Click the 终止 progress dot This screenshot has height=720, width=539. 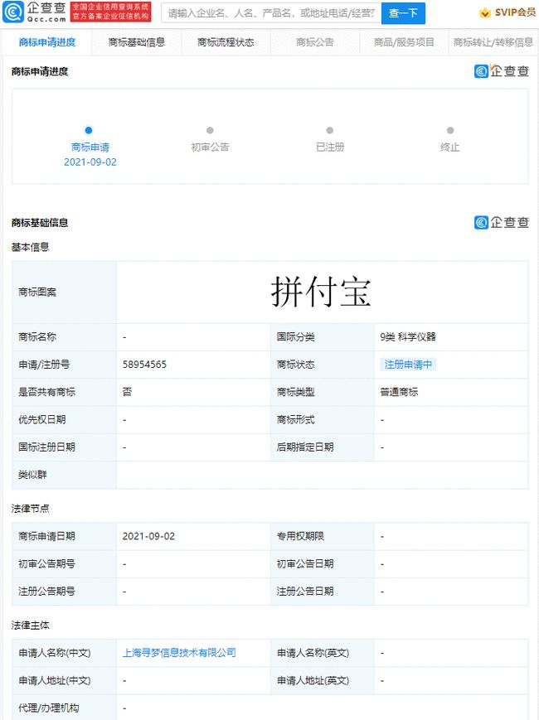coord(450,130)
